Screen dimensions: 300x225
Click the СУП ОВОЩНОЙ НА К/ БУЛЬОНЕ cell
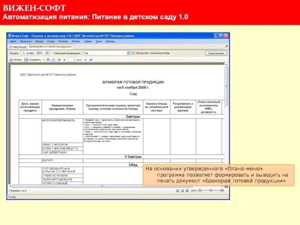click(62, 170)
